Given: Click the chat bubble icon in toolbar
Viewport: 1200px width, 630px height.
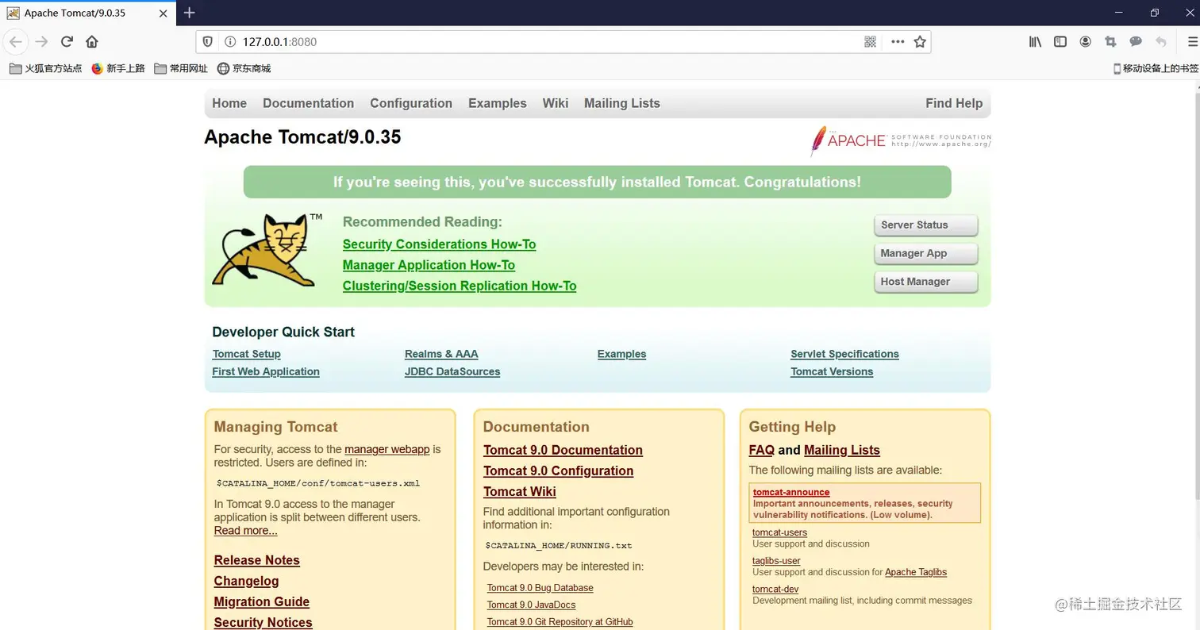Looking at the screenshot, I should (x=1136, y=41).
